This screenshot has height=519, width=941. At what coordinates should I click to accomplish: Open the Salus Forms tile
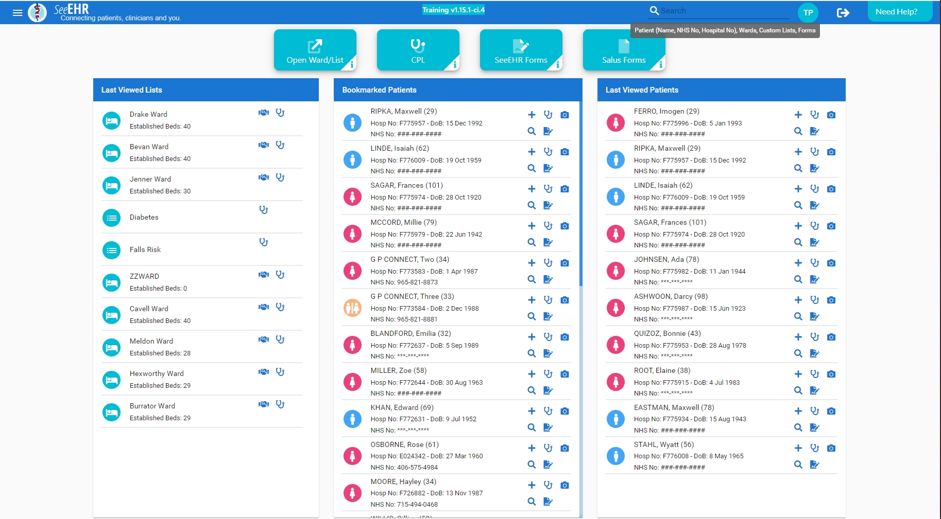pyautogui.click(x=624, y=50)
